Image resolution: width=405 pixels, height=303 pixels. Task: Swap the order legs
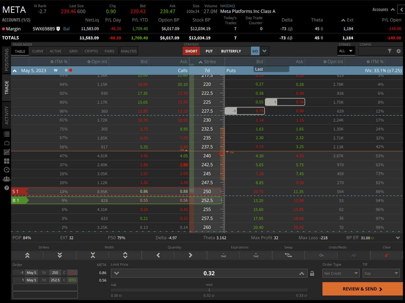click(x=288, y=255)
